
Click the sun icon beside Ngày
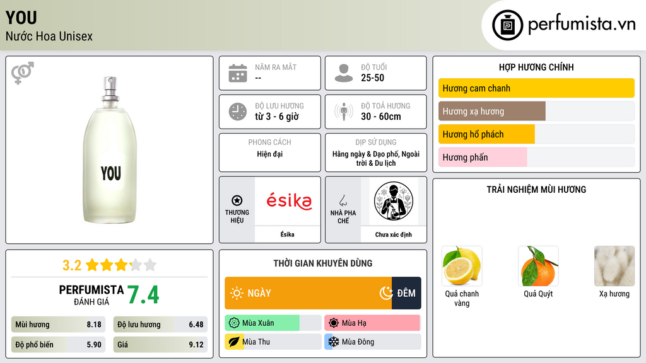[237, 293]
